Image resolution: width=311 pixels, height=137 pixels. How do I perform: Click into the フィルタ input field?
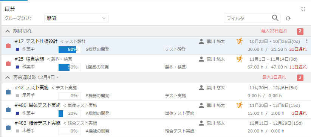[248, 18]
